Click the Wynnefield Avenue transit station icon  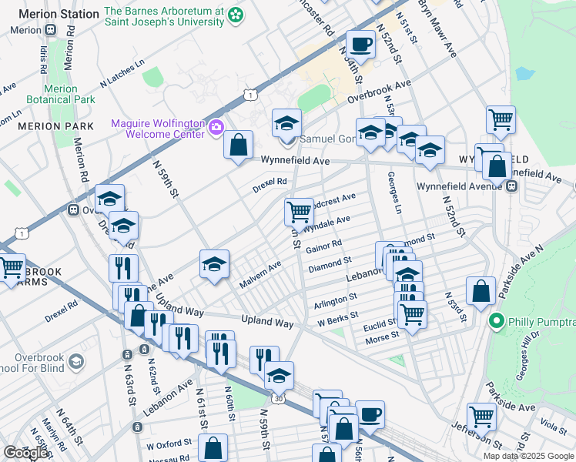click(x=512, y=186)
